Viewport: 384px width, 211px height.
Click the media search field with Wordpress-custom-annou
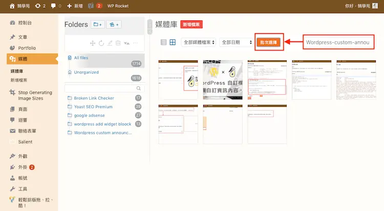pyautogui.click(x=338, y=42)
